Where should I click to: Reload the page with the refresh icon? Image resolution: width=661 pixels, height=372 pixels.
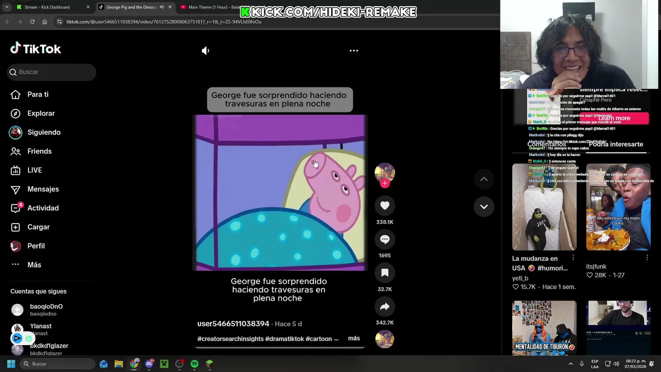click(x=32, y=22)
